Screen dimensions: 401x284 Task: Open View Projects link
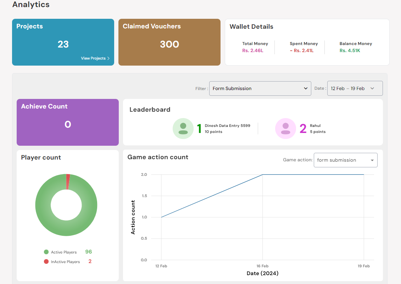coord(95,59)
